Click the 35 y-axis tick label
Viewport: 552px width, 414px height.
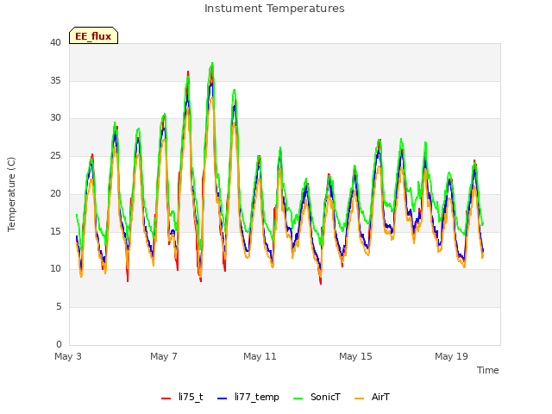[x=55, y=80]
